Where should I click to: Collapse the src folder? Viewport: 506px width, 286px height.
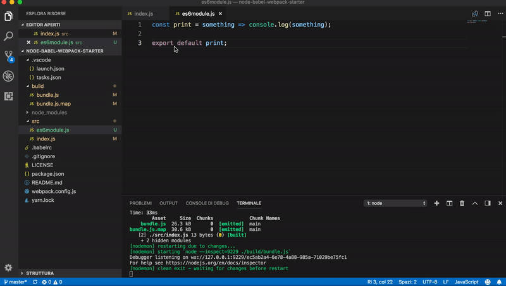point(35,121)
